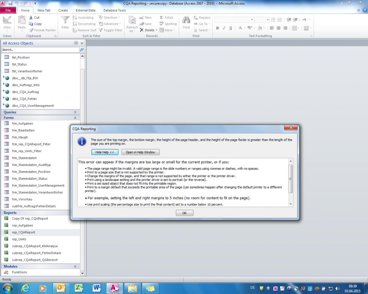Screen dimensions: 368x294
Task: Click the search magnifier in navigation pane
Action: [82, 49]
